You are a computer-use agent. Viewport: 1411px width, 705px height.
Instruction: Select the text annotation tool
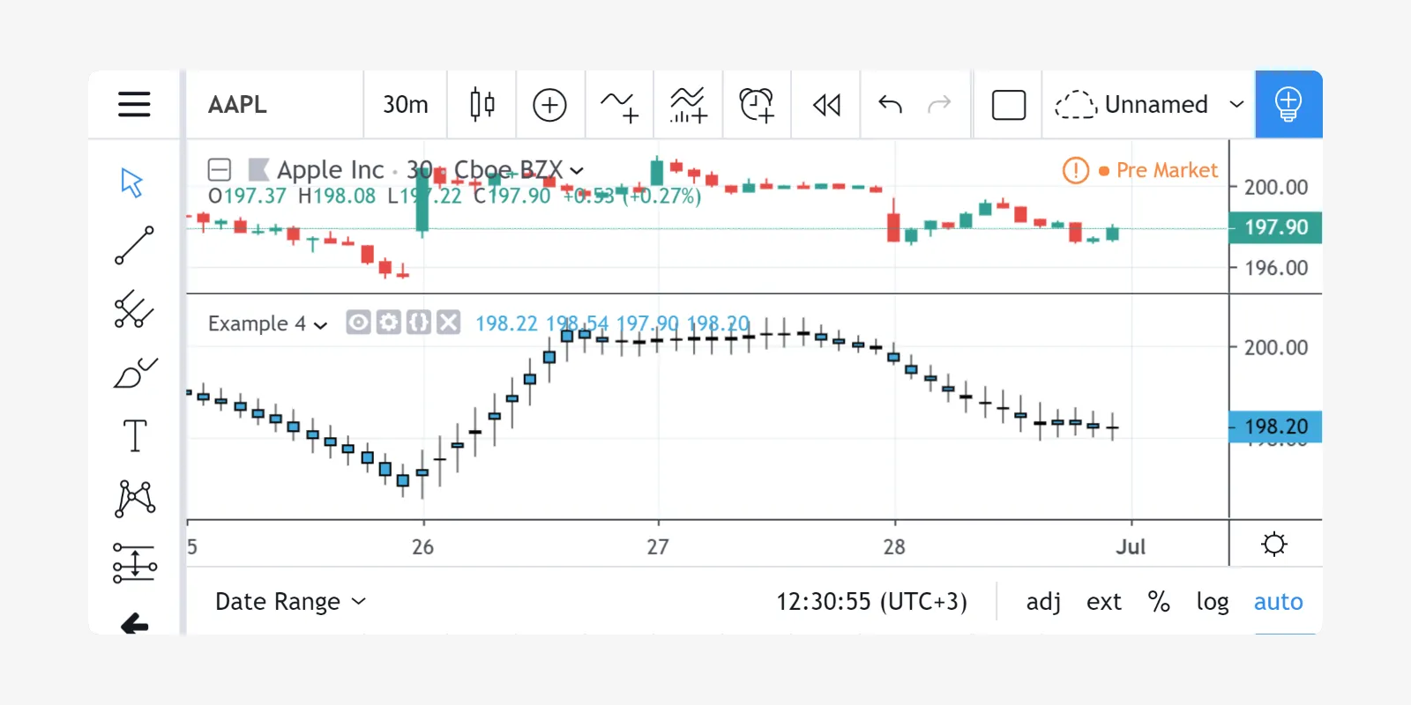[x=134, y=435]
